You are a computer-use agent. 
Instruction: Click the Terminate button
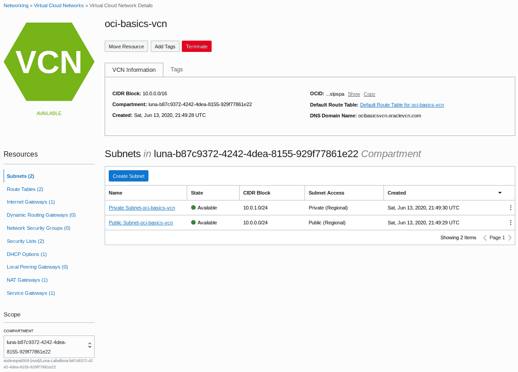tap(196, 46)
